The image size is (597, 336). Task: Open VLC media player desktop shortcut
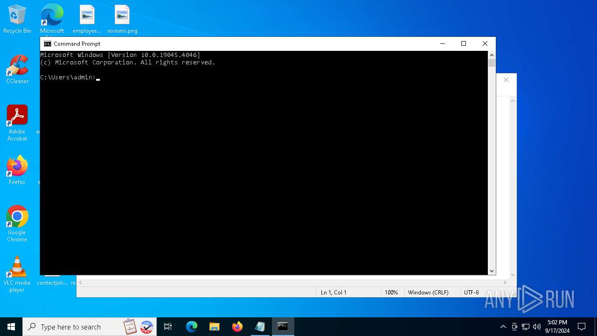[17, 274]
